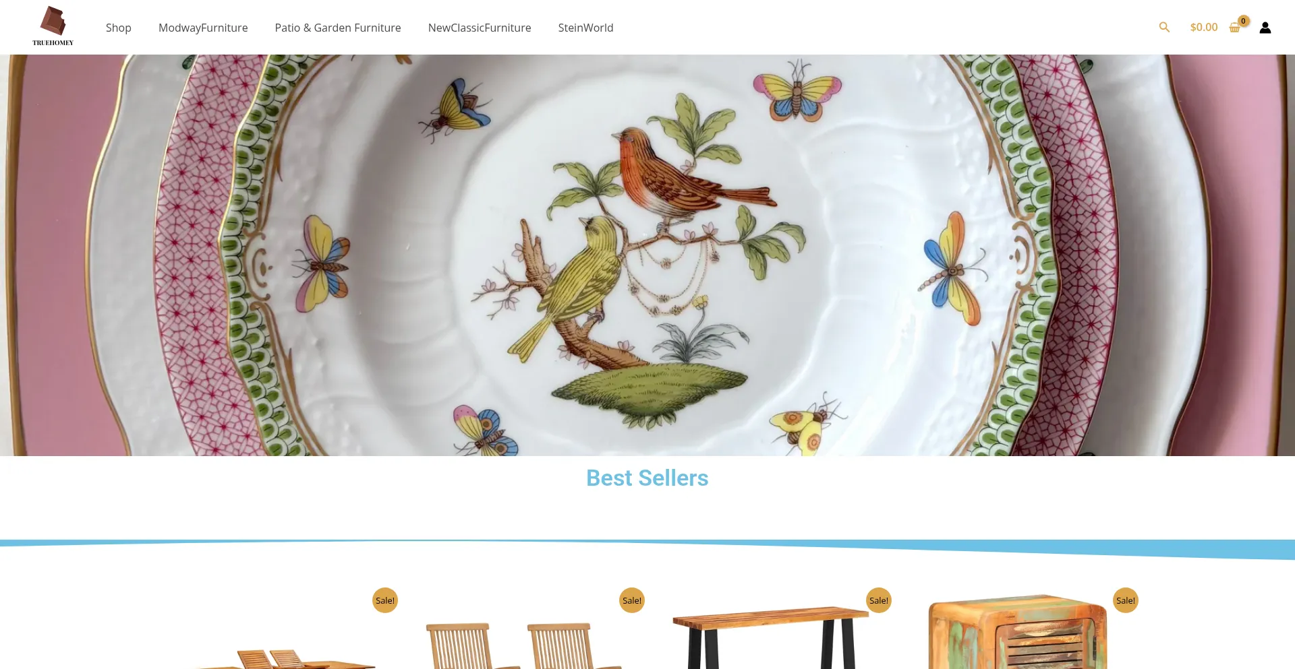Screen dimensions: 1295x669
Task: Open the search magnifier icon
Action: click(x=1164, y=28)
